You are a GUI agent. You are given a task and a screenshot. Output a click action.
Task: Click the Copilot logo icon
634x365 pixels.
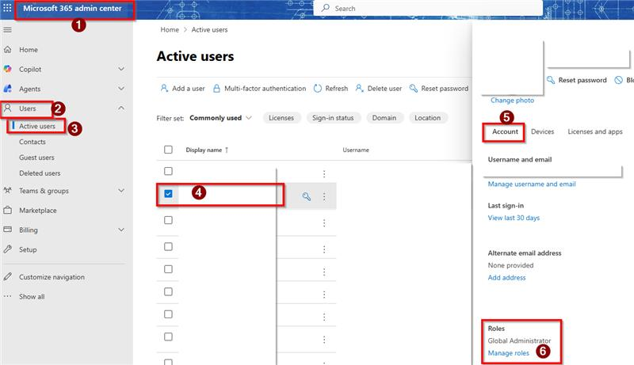[7, 69]
